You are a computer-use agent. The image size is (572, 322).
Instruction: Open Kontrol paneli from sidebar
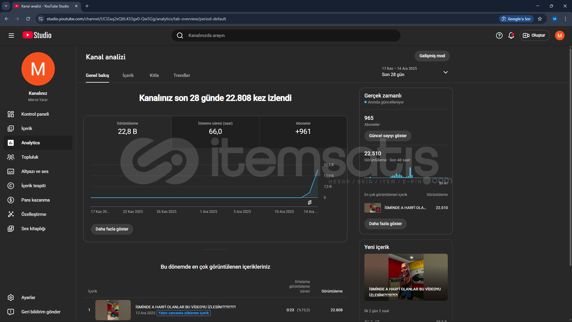35,114
